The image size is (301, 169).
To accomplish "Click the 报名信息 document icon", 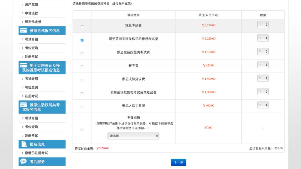I will [24, 144].
